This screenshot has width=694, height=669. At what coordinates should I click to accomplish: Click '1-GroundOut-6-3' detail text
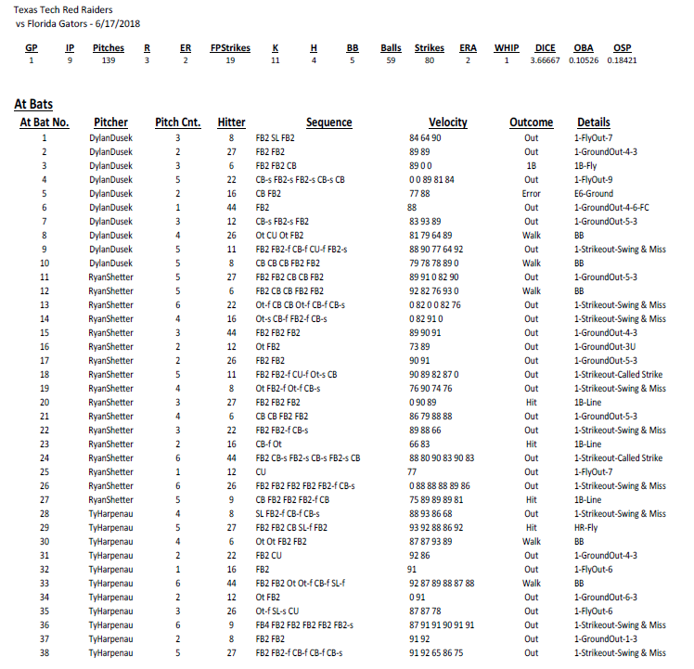pos(606,598)
